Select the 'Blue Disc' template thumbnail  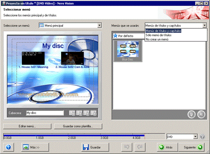(127, 51)
